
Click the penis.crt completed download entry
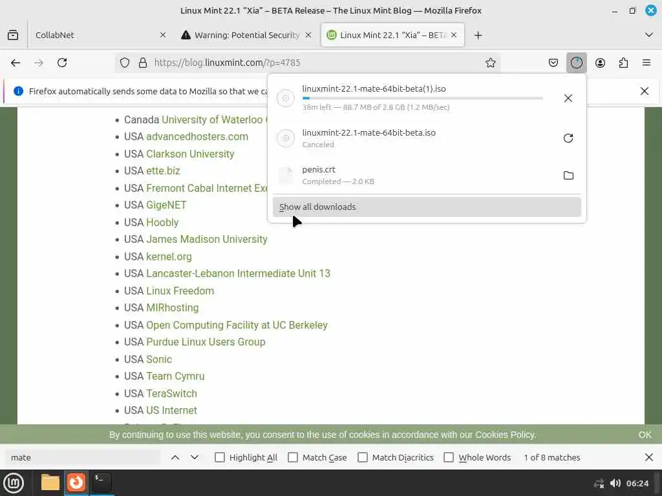(427, 175)
